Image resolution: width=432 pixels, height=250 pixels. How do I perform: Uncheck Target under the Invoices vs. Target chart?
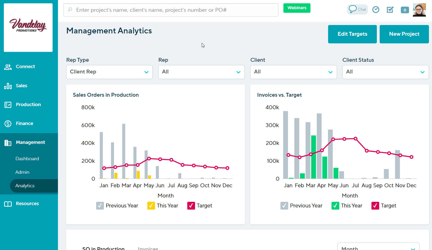(x=375, y=206)
